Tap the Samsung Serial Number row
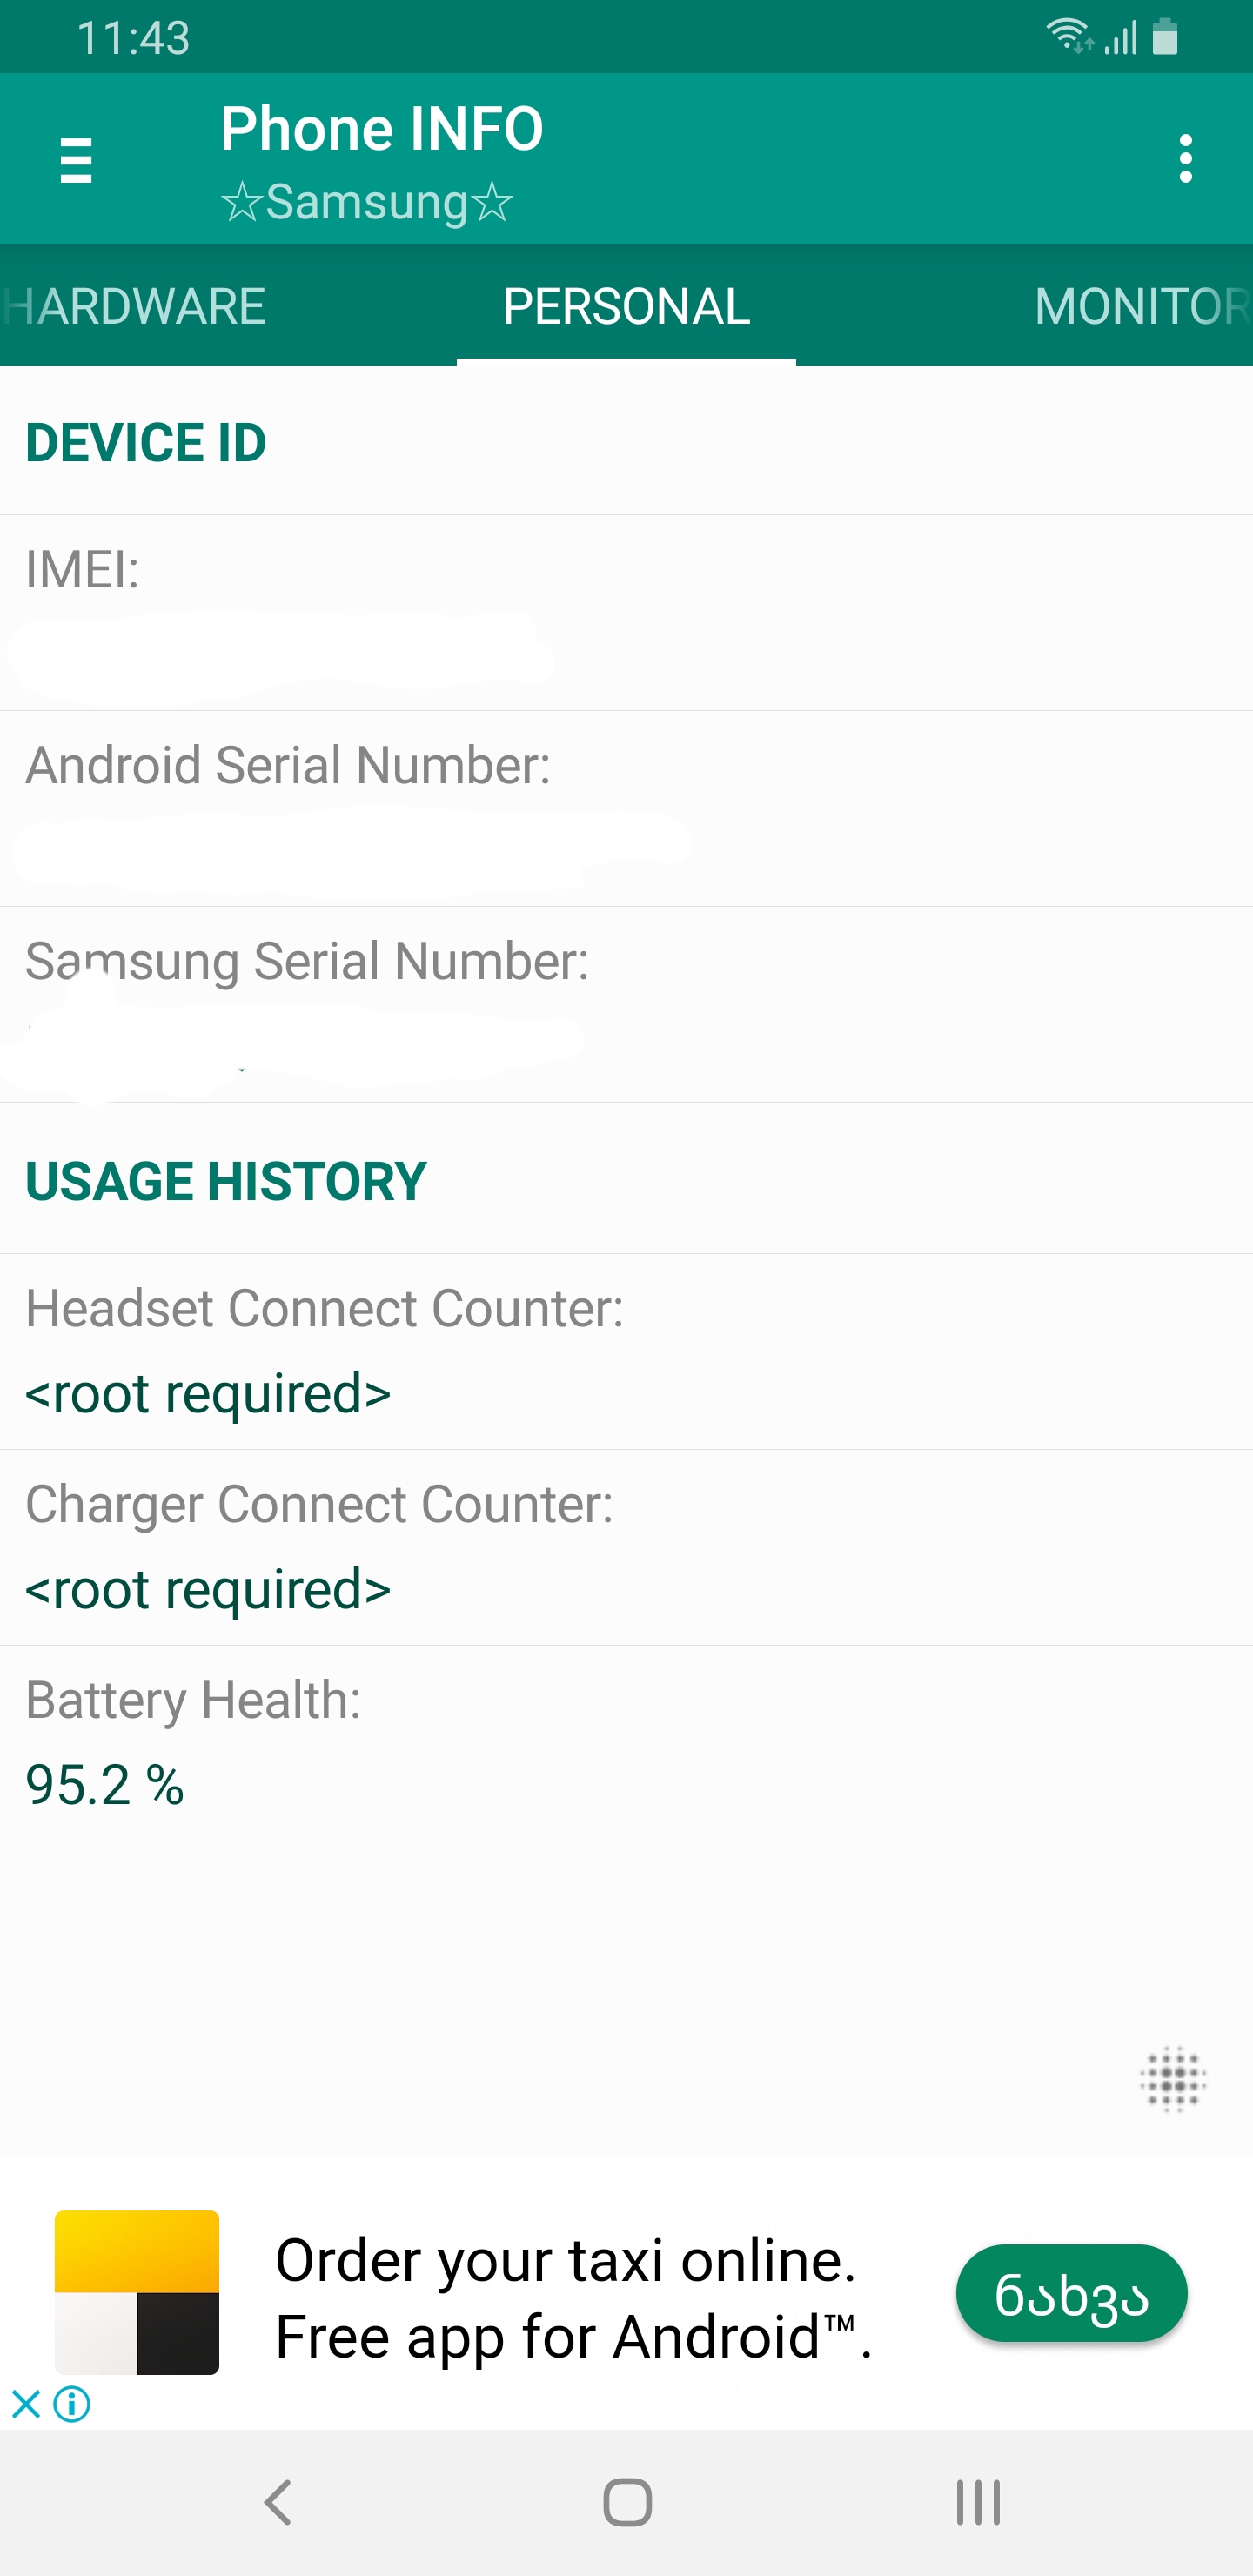Screen dimensions: 1253x2576 (626, 1005)
